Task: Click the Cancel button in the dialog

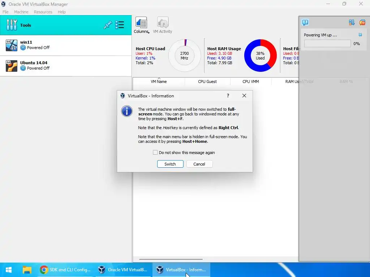Action: (199, 164)
